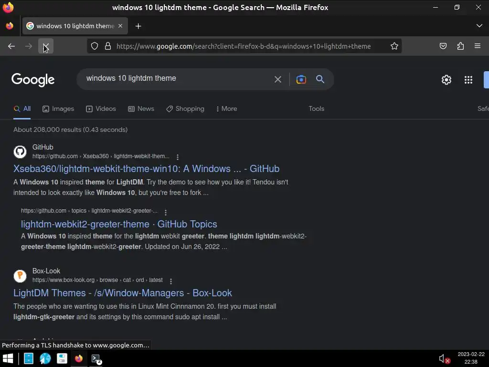
Task: Click the box-look.org breadcrumb URL
Action: coord(97,280)
